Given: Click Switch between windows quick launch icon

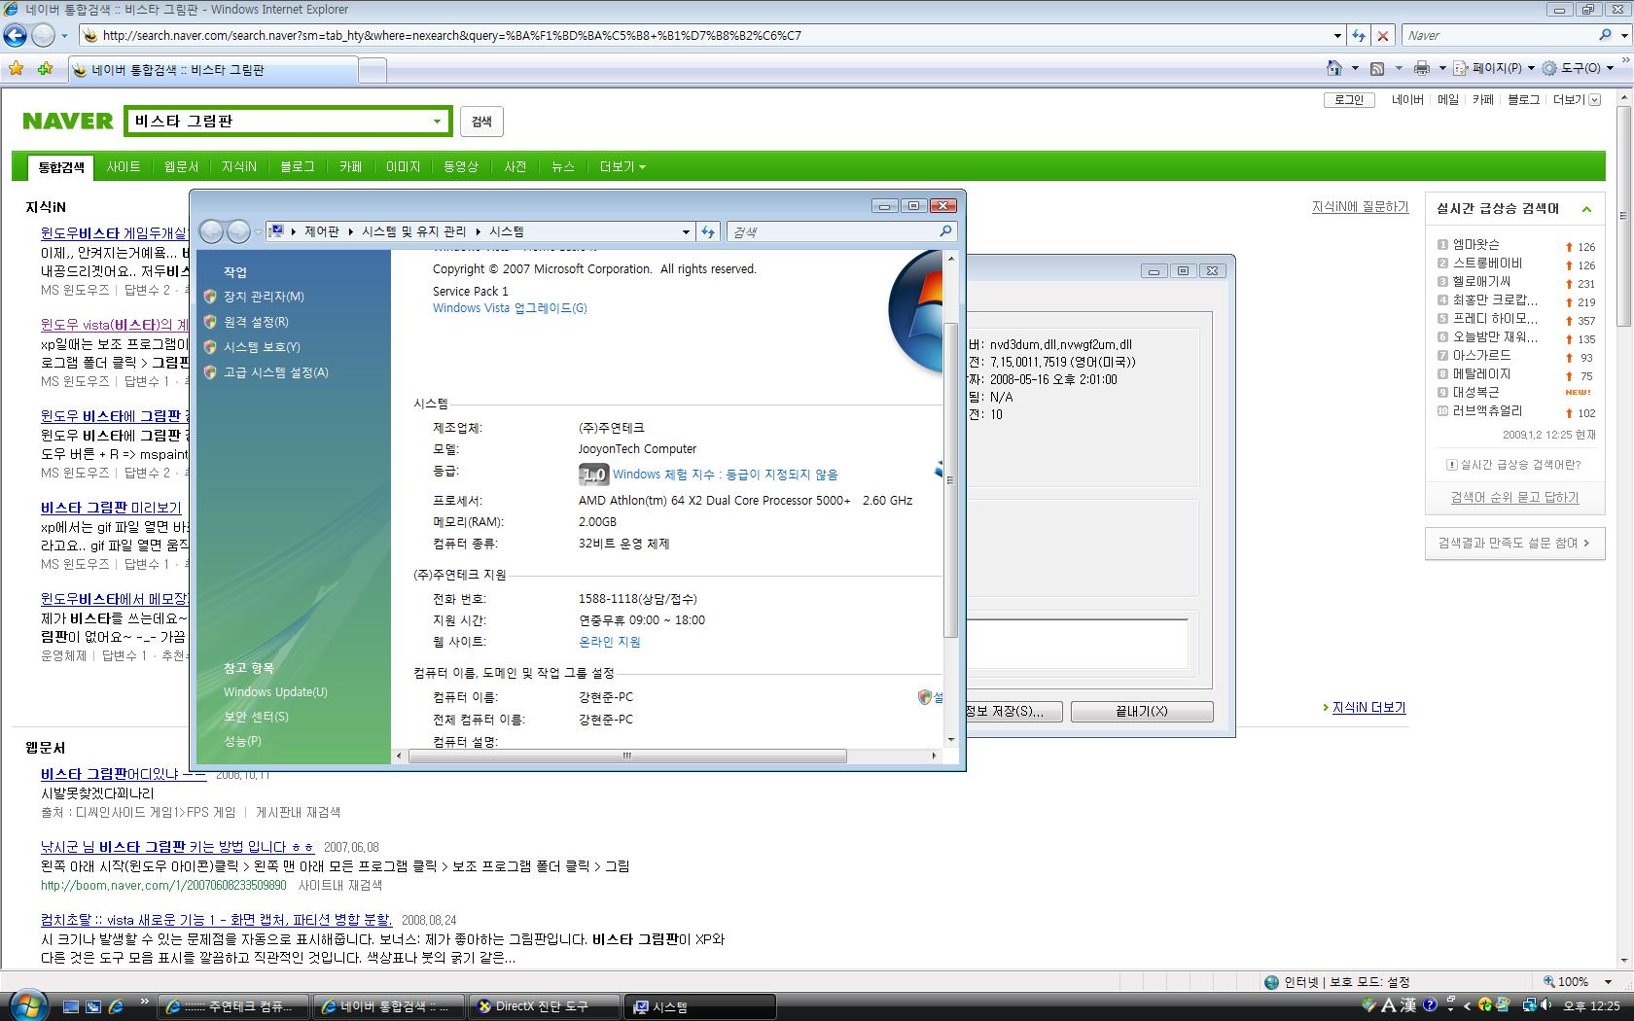Looking at the screenshot, I should coord(92,1007).
